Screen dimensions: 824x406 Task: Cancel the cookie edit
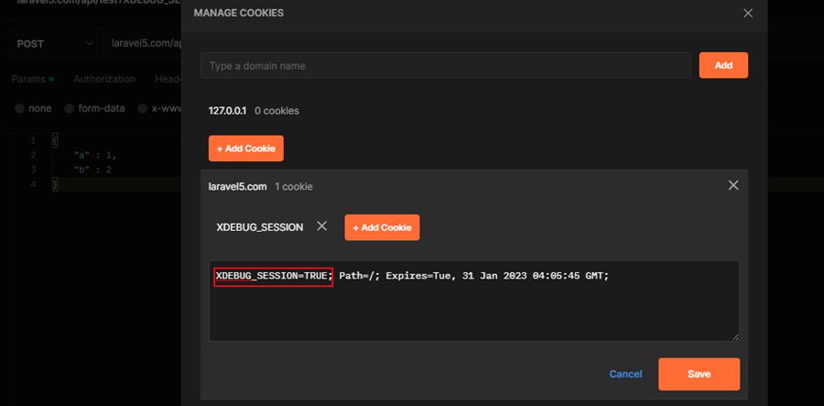point(625,374)
